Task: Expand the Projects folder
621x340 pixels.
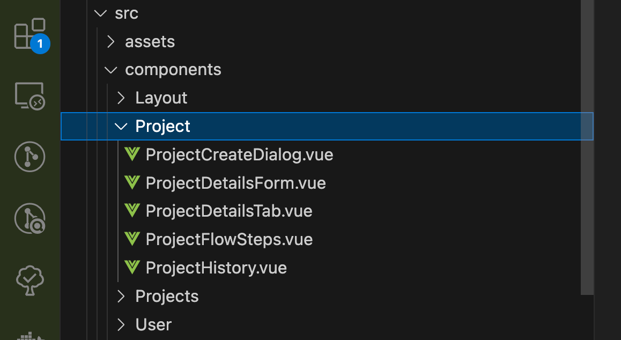Action: (121, 296)
